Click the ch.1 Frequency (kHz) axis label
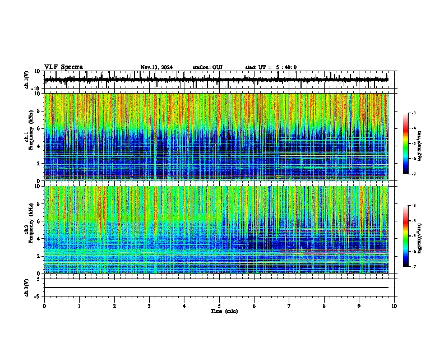The image size is (444, 343). pos(31,131)
